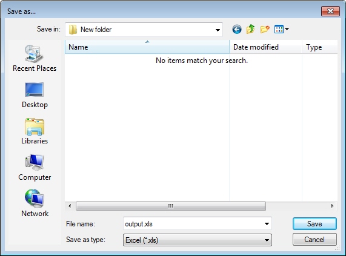Click the horizontal scrollbar thumb

coord(171,206)
